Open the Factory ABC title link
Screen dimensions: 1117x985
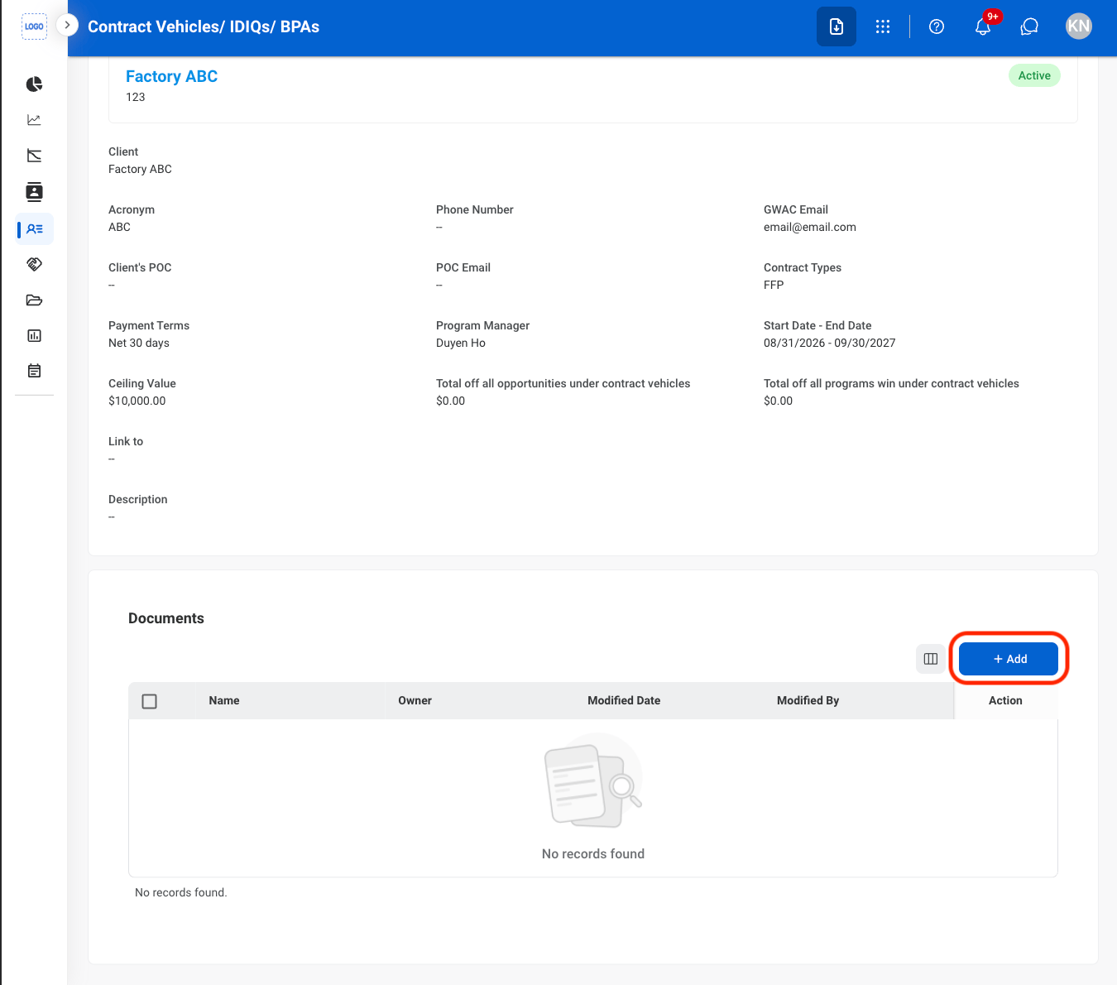pos(171,76)
